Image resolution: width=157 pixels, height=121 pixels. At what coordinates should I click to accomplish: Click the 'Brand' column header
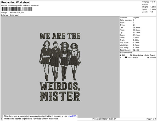tap(152, 55)
